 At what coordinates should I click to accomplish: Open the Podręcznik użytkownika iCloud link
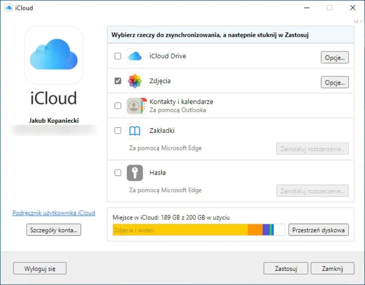[x=53, y=213]
